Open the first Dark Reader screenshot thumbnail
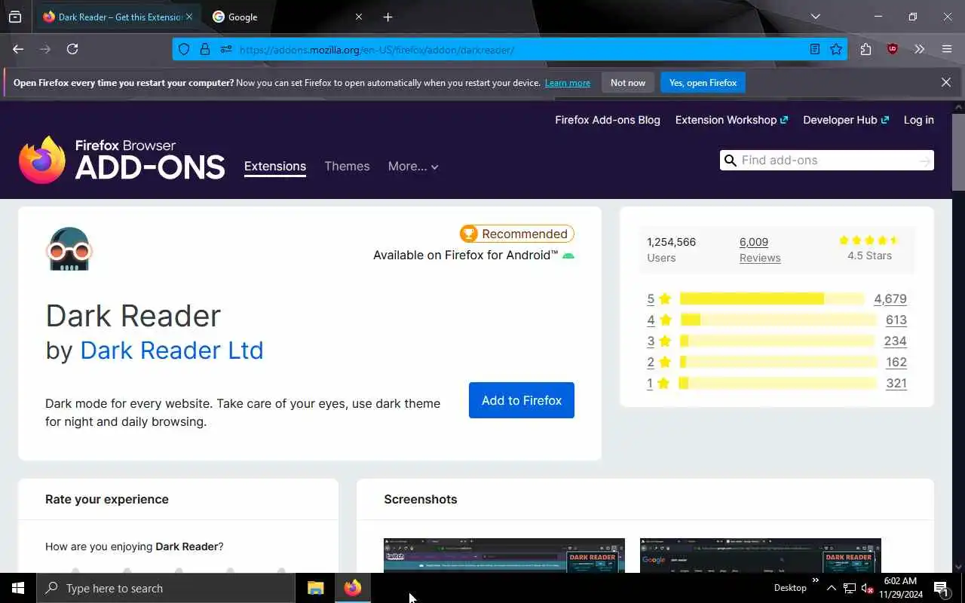965x603 pixels. click(504, 556)
